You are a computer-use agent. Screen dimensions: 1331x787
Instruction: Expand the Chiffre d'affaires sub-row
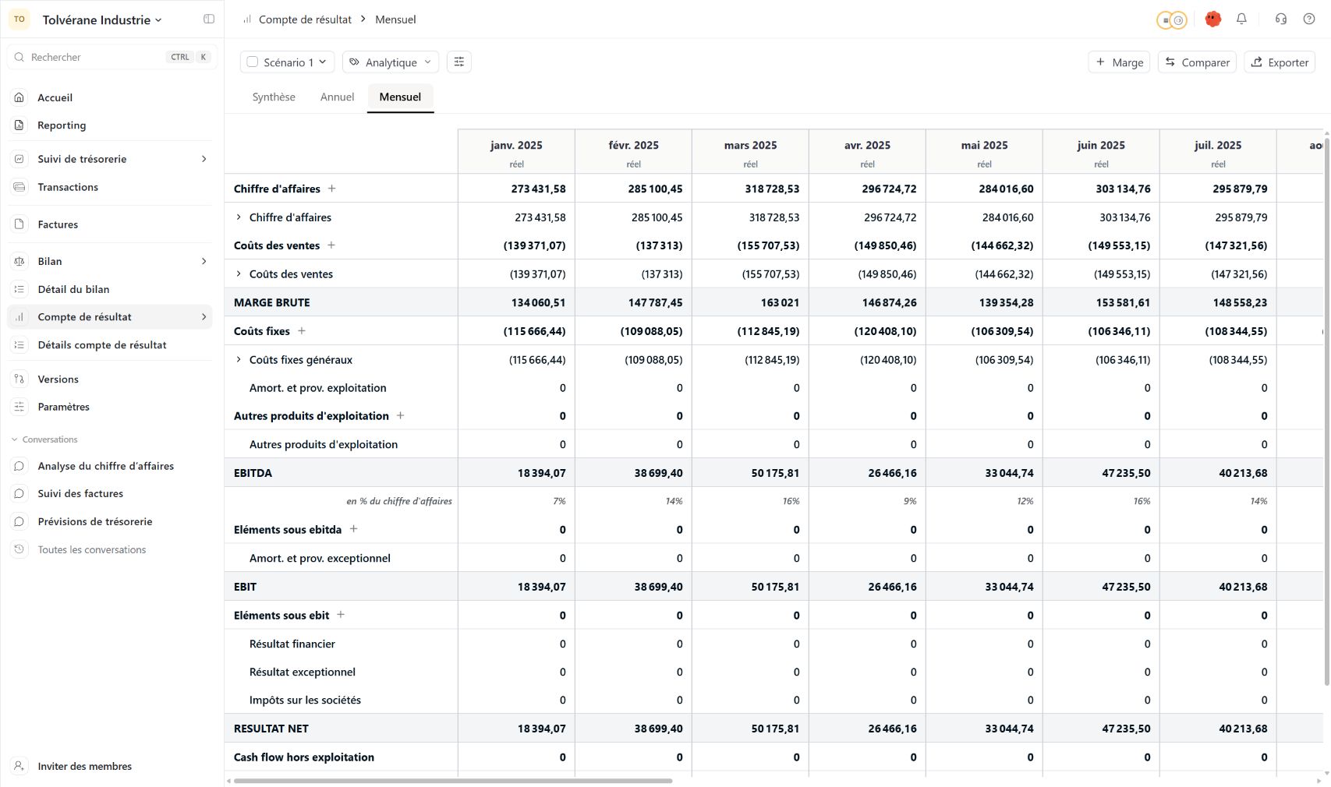(239, 217)
